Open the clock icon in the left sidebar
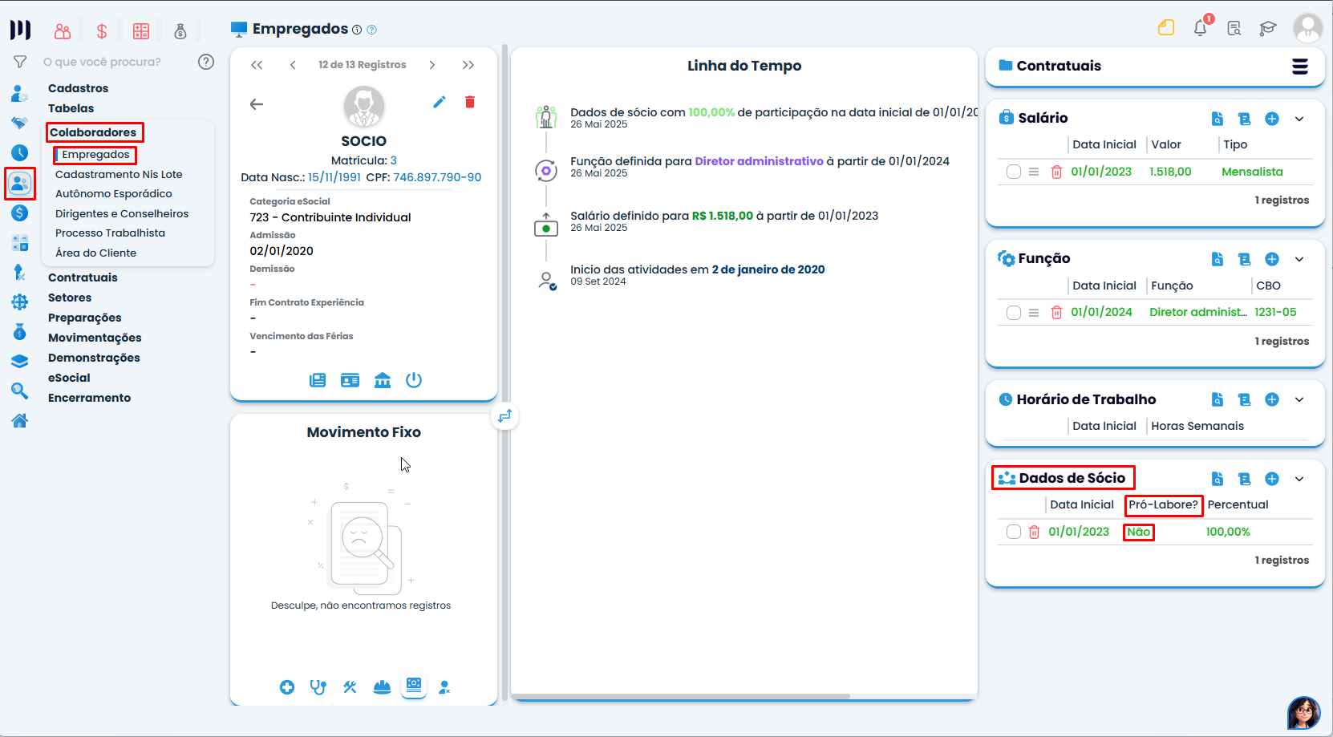The image size is (1333, 737). [19, 152]
